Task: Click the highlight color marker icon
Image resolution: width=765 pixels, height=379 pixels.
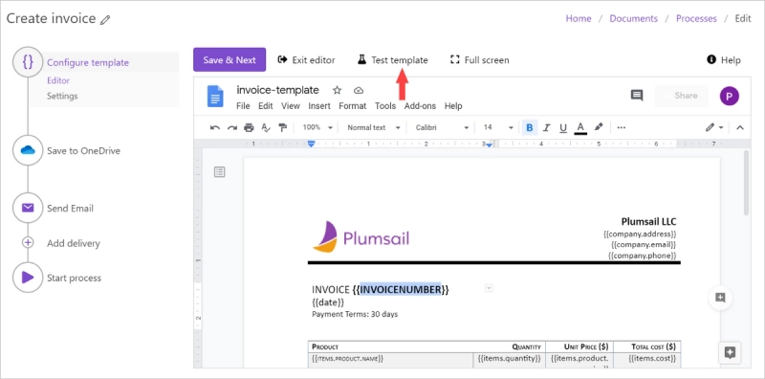Action: pyautogui.click(x=599, y=127)
